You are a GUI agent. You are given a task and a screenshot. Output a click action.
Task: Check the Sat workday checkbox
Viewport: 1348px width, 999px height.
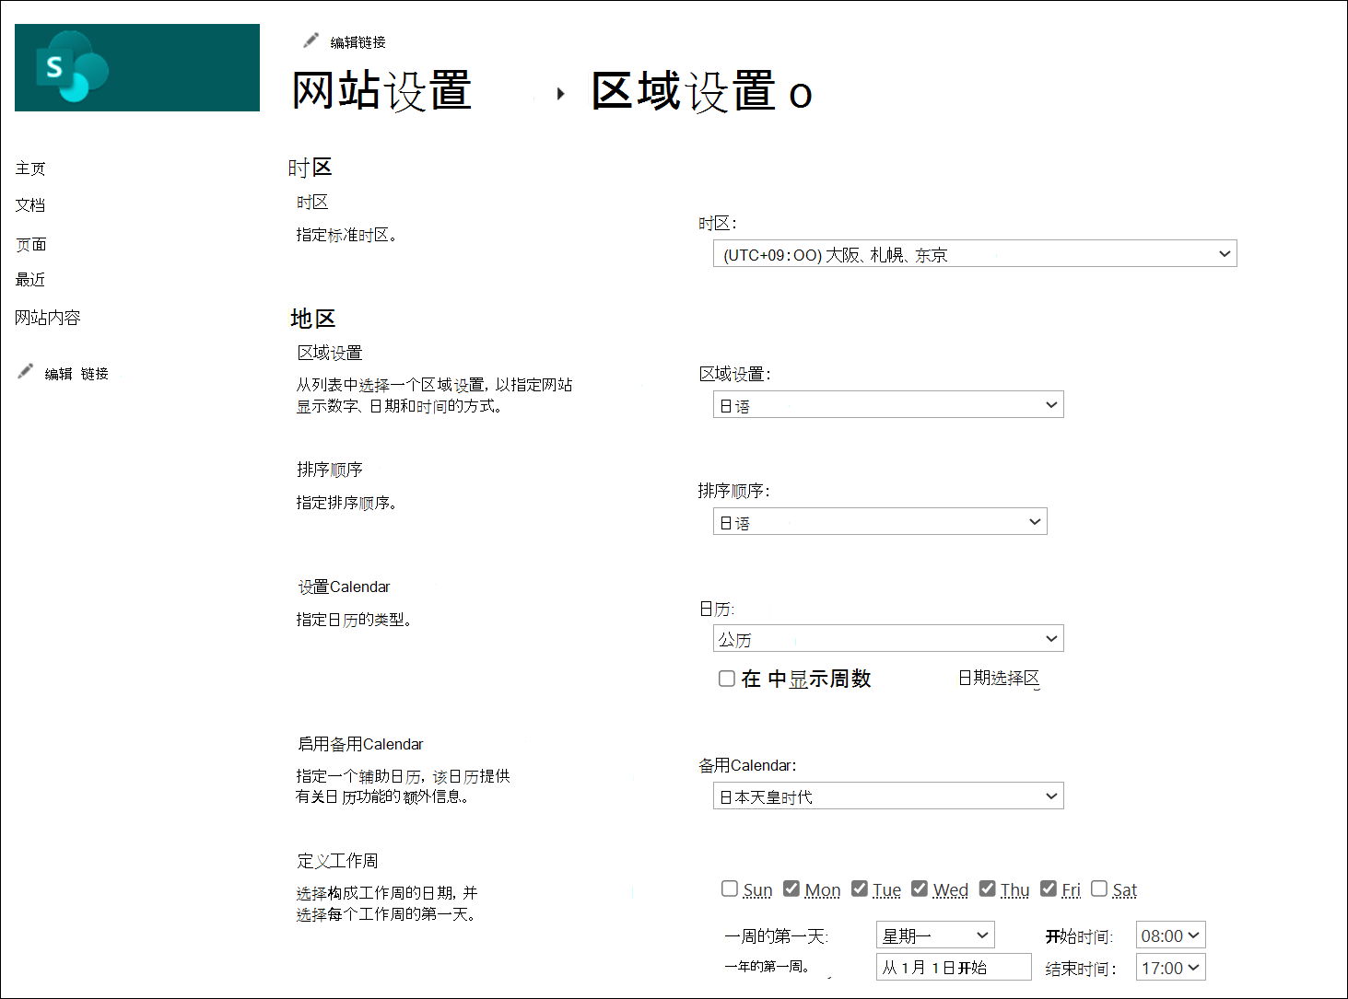(1099, 889)
